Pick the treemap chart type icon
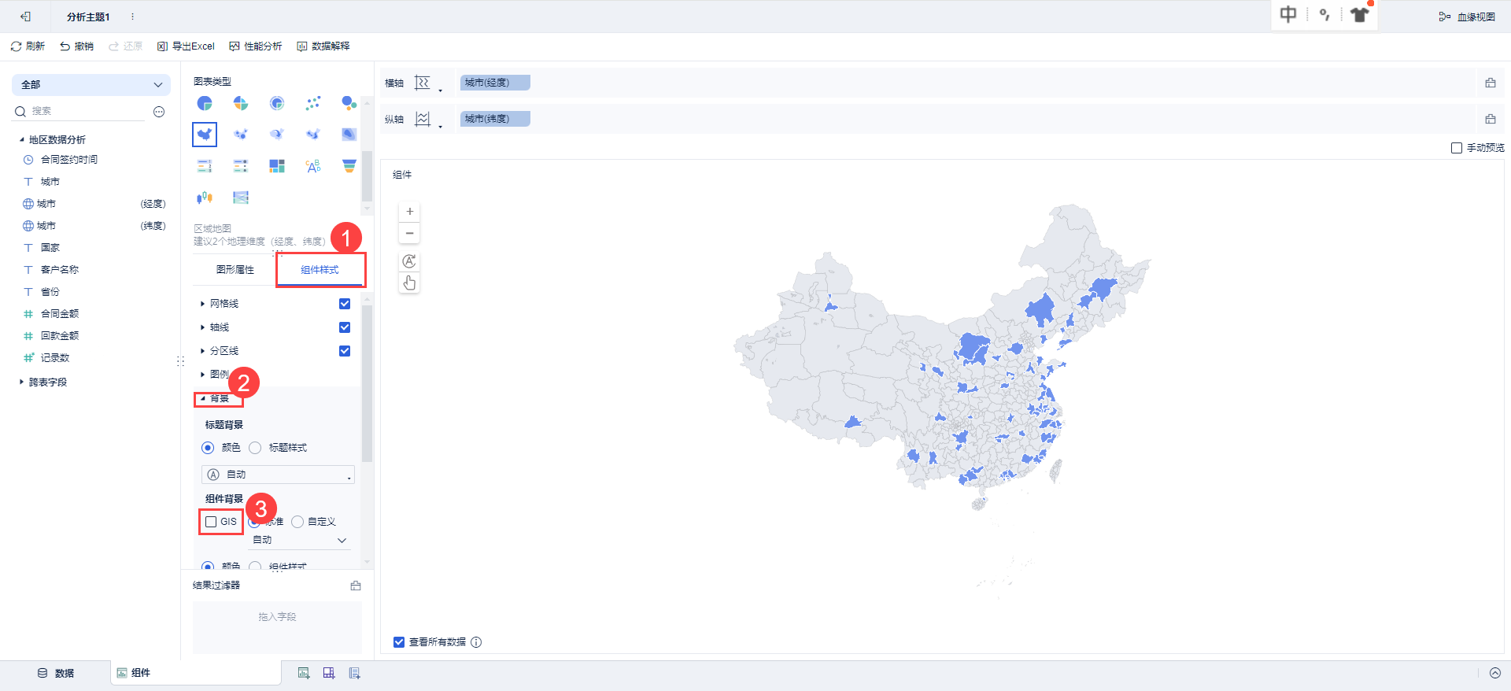This screenshot has height=691, width=1511. point(277,166)
